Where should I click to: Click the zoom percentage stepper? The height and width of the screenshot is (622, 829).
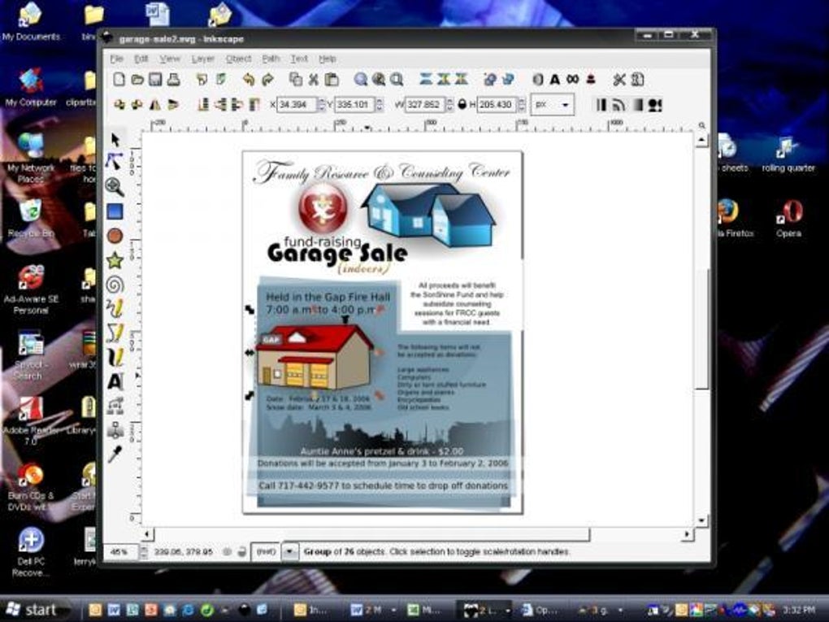143,551
